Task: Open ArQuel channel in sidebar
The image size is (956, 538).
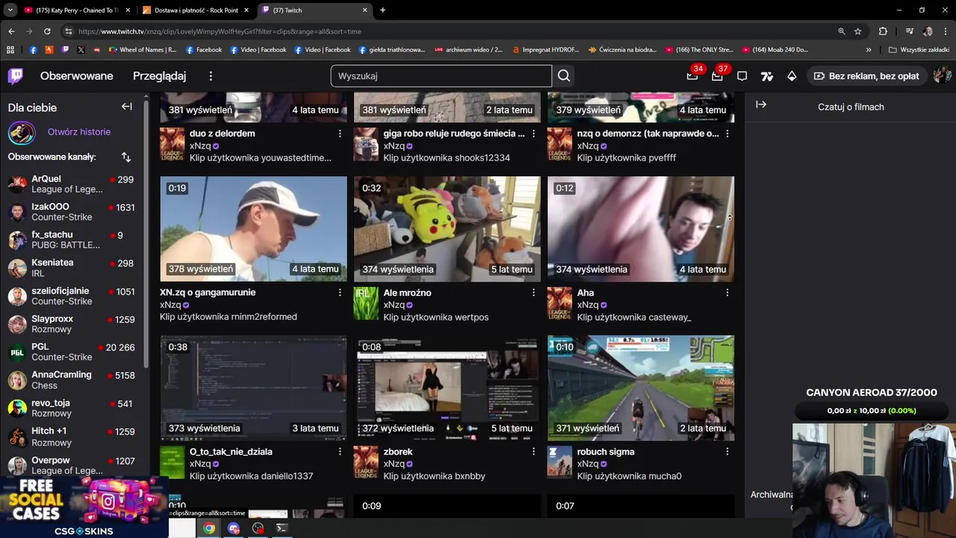Action: [x=71, y=184]
